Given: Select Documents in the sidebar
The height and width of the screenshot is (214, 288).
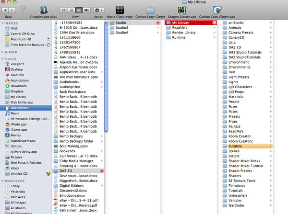Looking at the screenshot, I should (26, 108).
